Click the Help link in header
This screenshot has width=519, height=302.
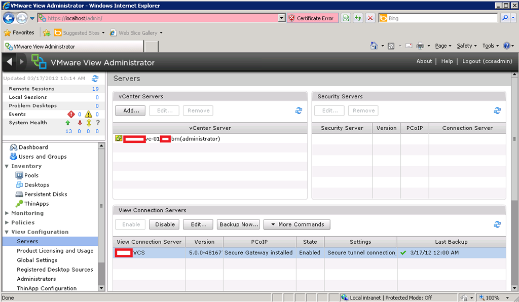point(447,61)
